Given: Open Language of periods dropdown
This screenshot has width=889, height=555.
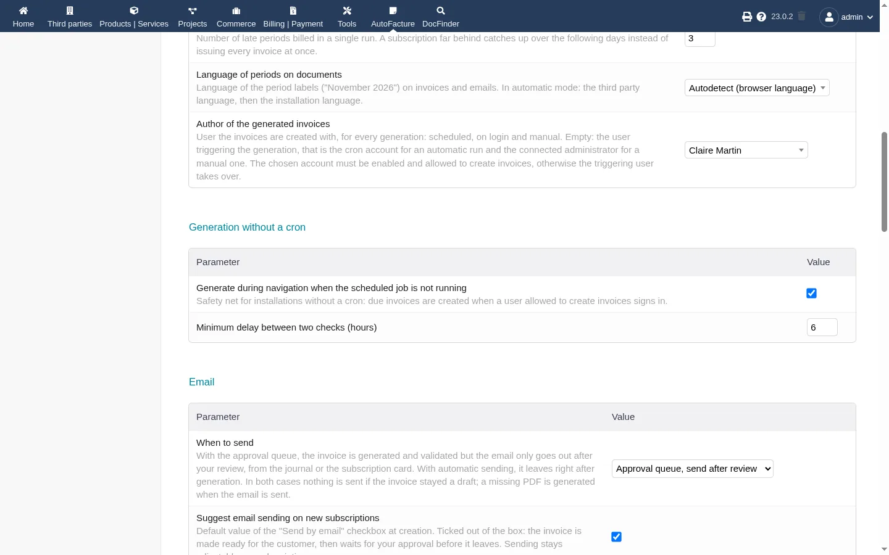Looking at the screenshot, I should pyautogui.click(x=757, y=88).
